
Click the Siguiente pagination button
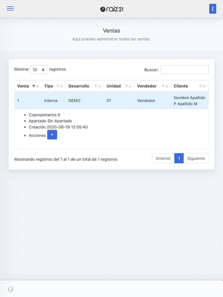(x=196, y=158)
